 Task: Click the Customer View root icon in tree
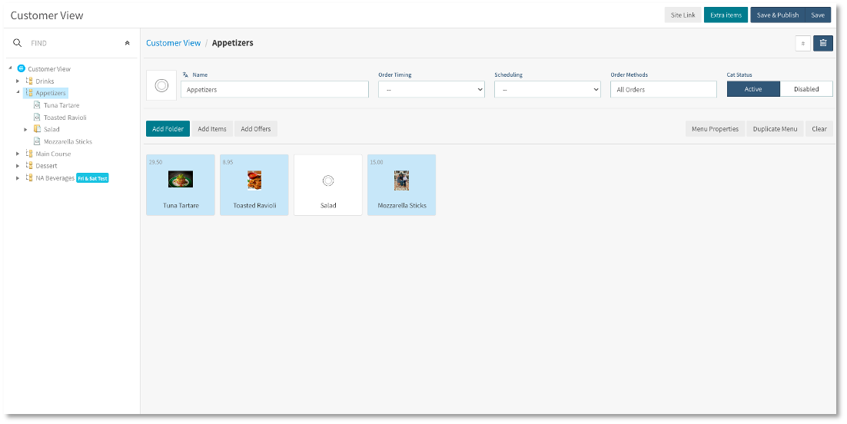[x=22, y=68]
